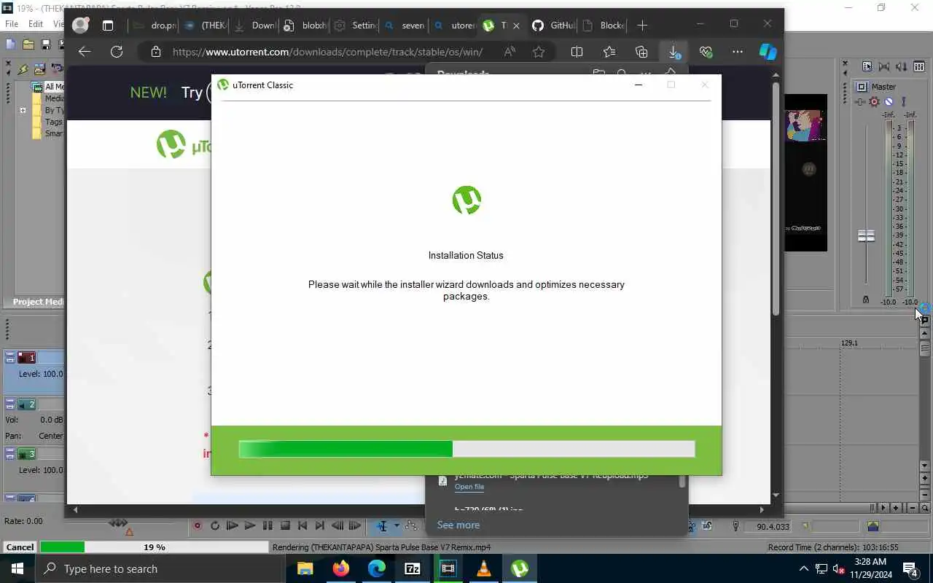The height and width of the screenshot is (583, 933).
Task: Expand the By Type media bin node
Action: point(23,111)
